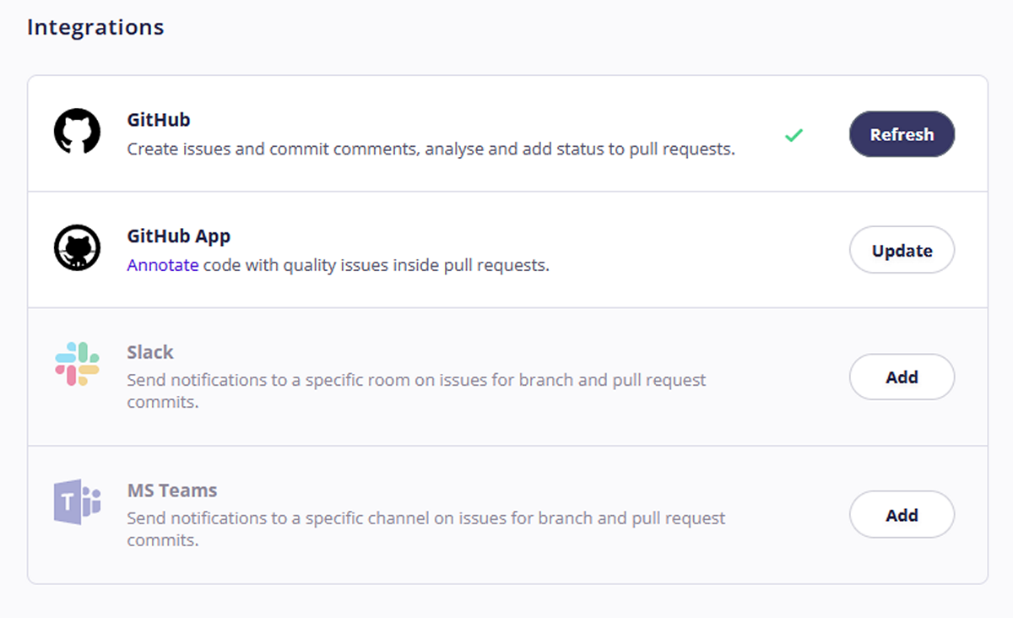Click GitHub's 'Create issues and commit comments' description

[x=431, y=149]
